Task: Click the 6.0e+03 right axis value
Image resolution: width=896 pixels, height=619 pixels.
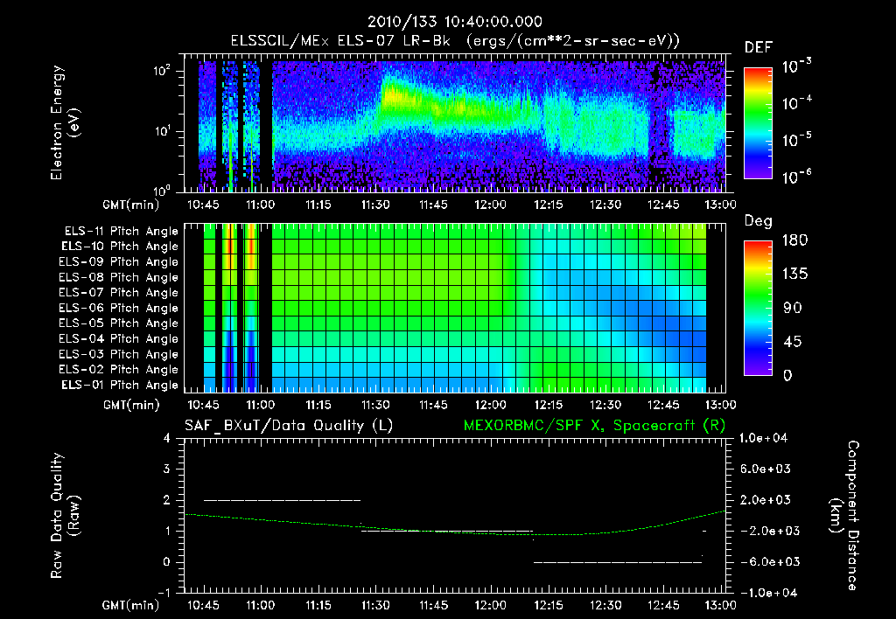Action: tap(766, 469)
